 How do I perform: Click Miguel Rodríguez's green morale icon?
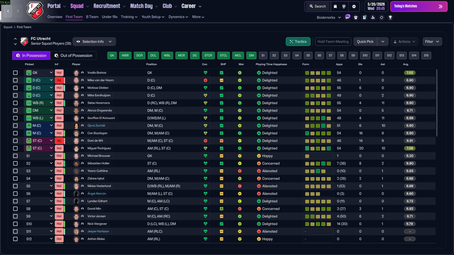click(240, 148)
